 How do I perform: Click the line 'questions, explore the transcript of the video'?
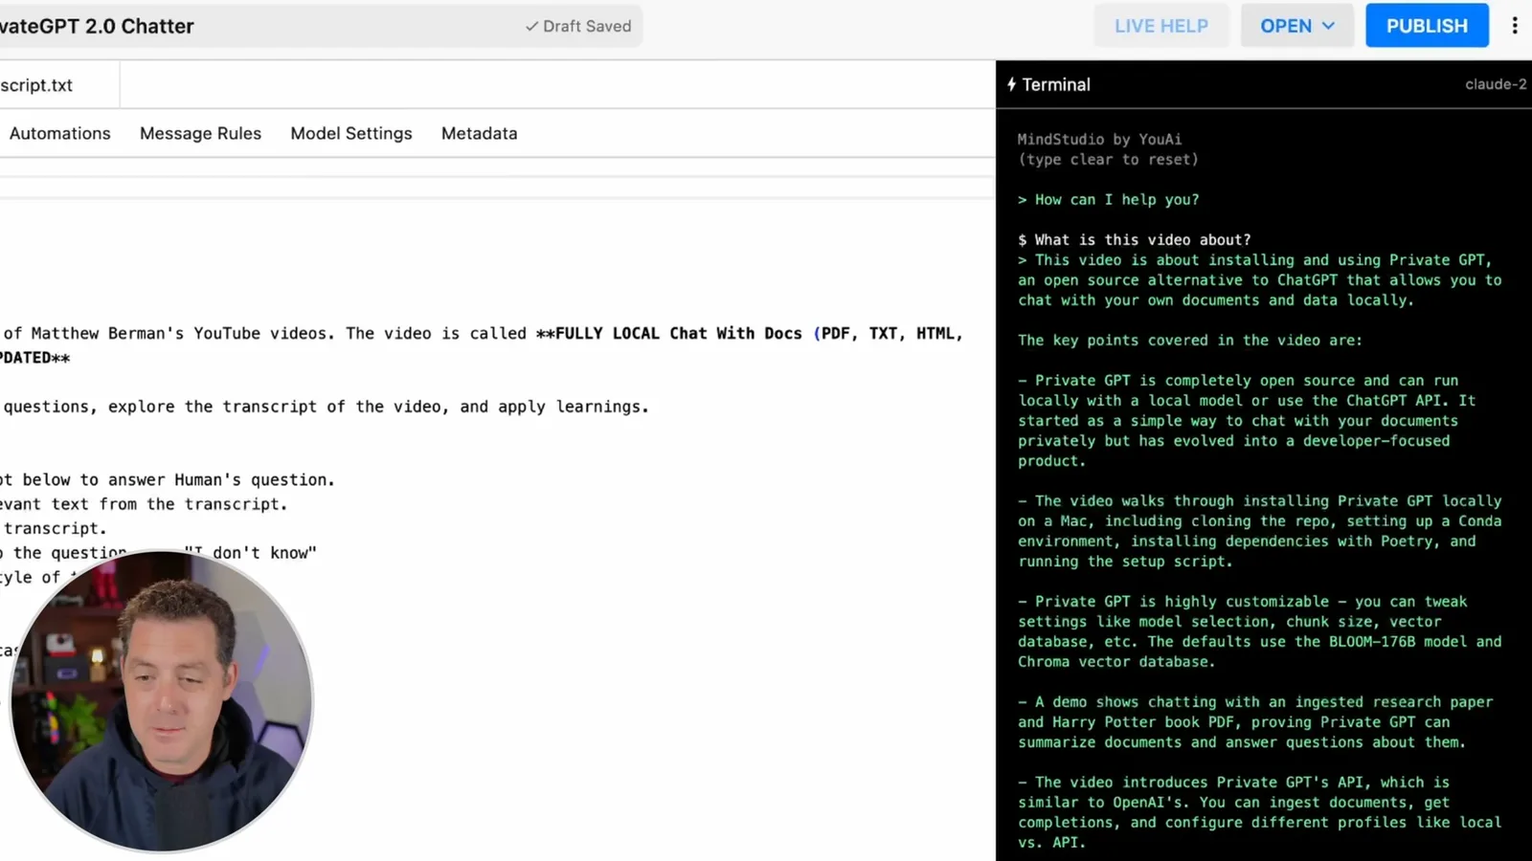tap(325, 407)
